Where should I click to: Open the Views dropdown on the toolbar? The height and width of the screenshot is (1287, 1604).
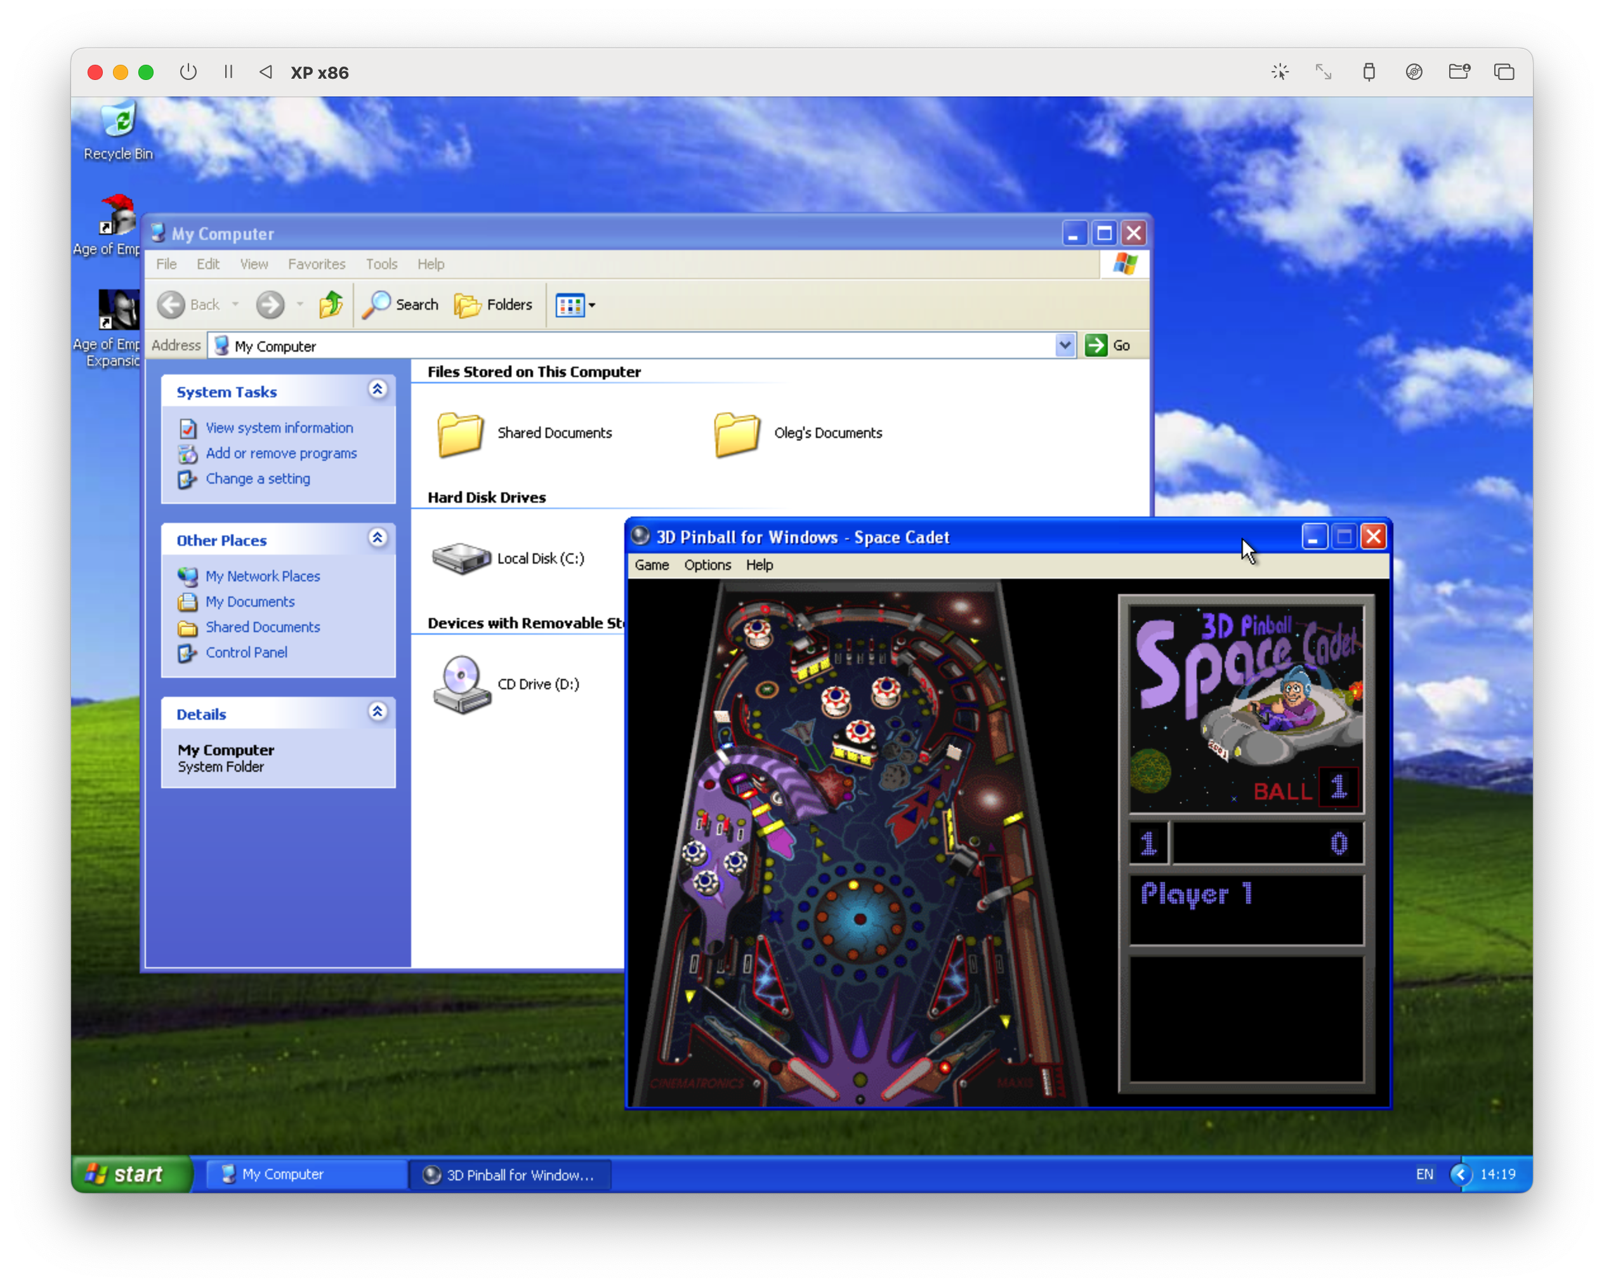click(590, 304)
